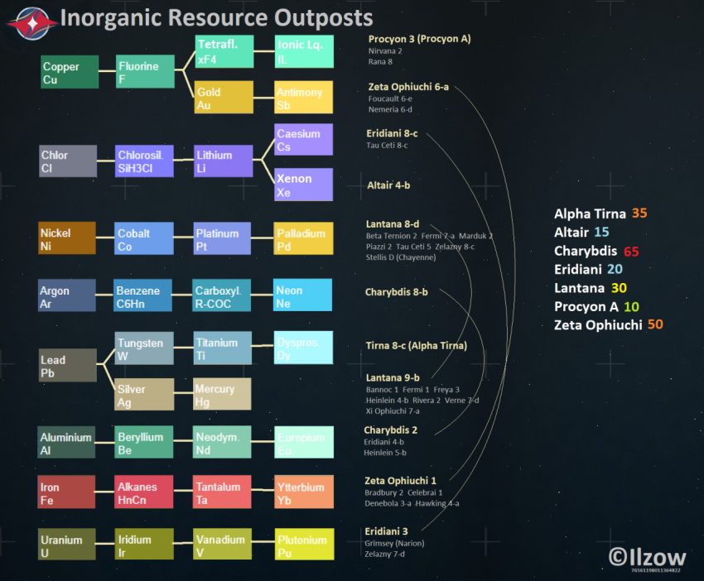The image size is (704, 581).
Task: Click the Ilzow watermark at bottom right
Action: (x=649, y=557)
